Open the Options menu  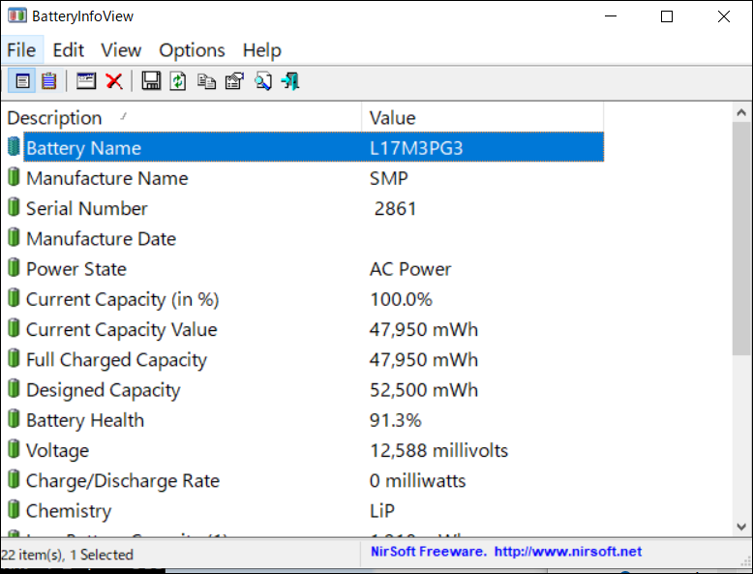[x=192, y=50]
